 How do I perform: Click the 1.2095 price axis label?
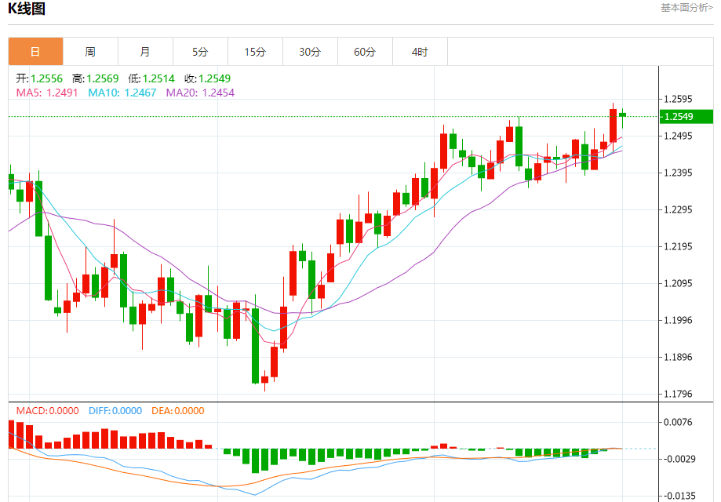pos(678,283)
